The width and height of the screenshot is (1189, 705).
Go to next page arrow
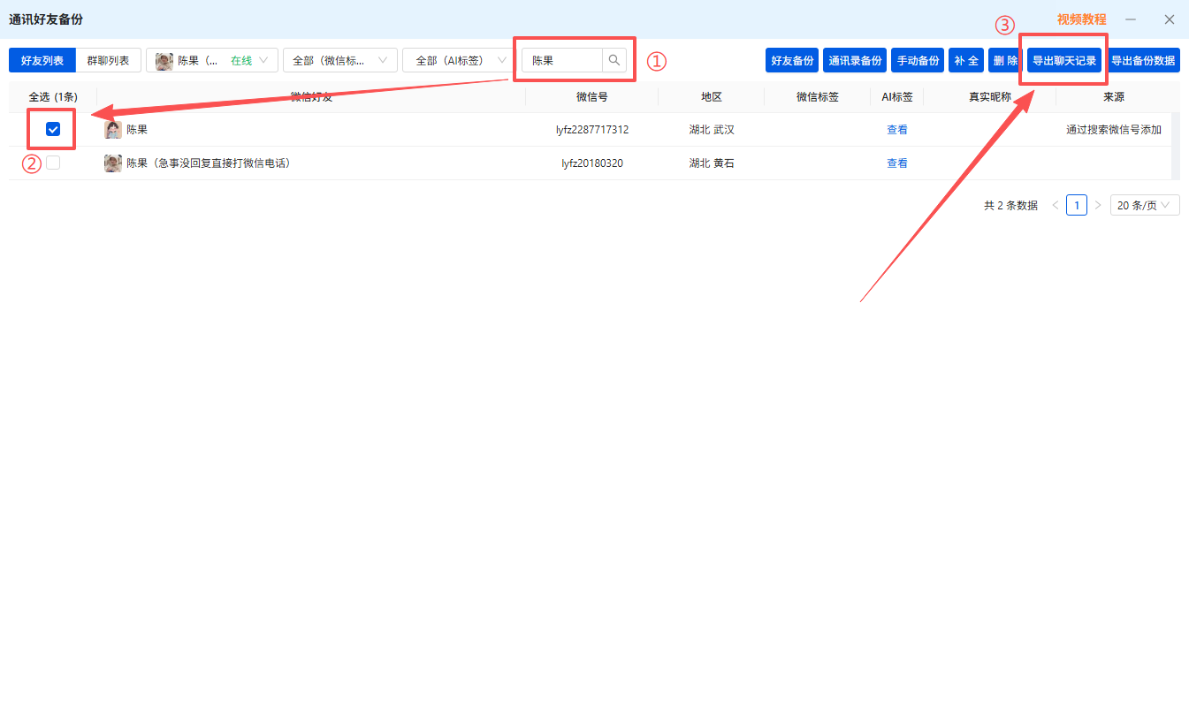(x=1098, y=205)
